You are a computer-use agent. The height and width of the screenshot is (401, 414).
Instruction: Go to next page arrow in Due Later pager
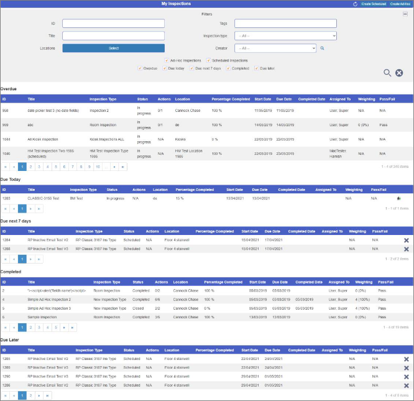(x=39, y=396)
